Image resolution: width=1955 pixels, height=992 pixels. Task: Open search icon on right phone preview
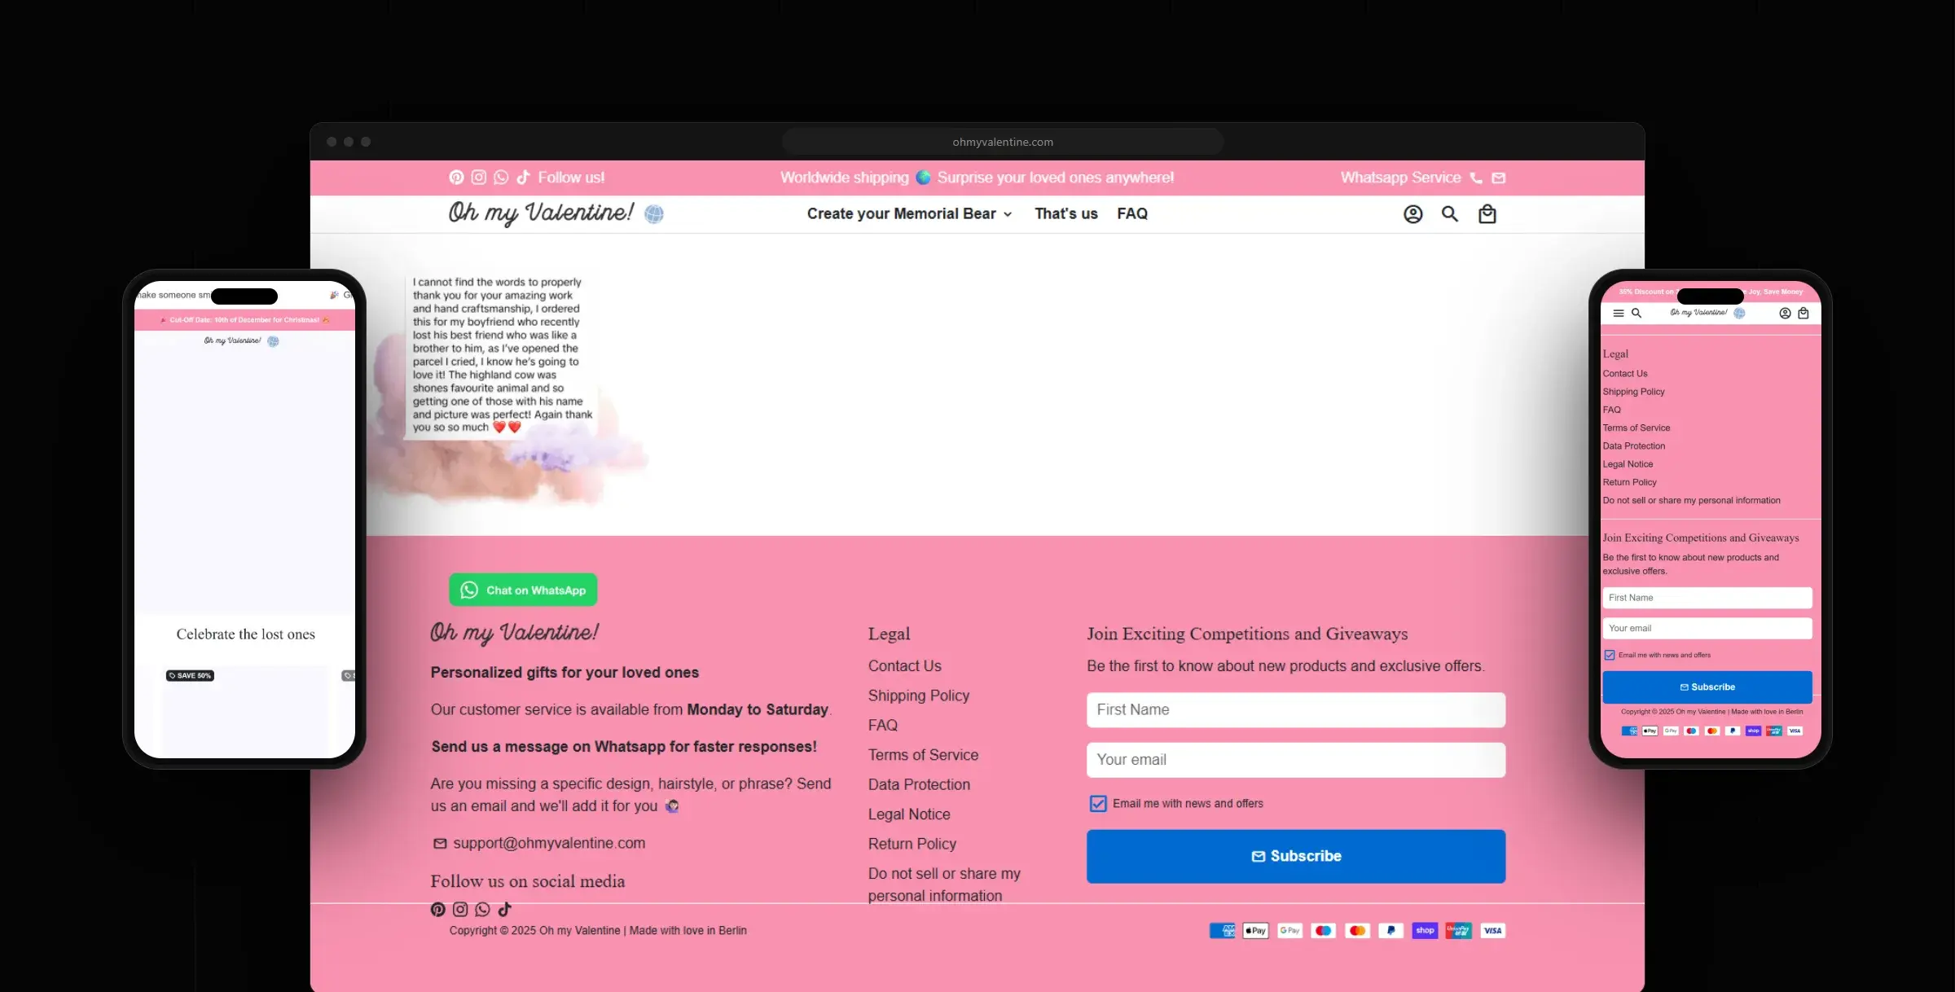tap(1636, 314)
